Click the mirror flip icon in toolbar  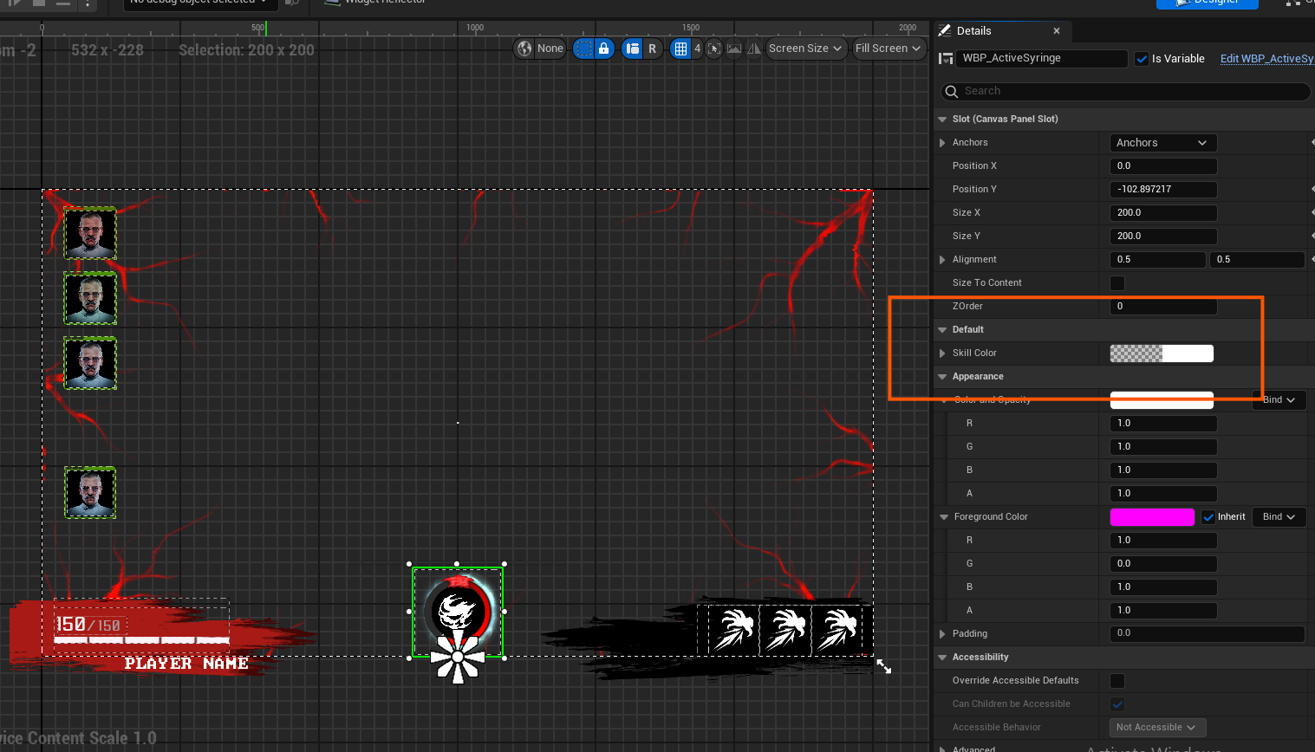(x=754, y=49)
